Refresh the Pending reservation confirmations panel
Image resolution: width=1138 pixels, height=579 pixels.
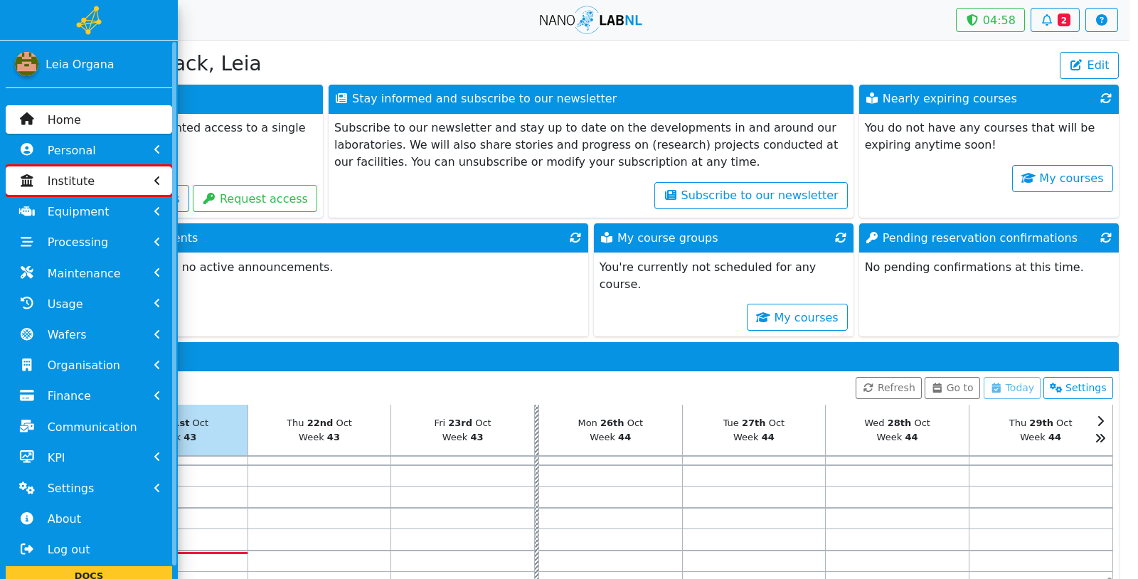(1105, 238)
